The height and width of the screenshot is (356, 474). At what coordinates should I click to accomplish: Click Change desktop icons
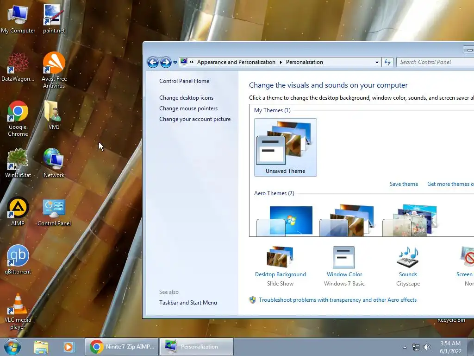(x=186, y=98)
